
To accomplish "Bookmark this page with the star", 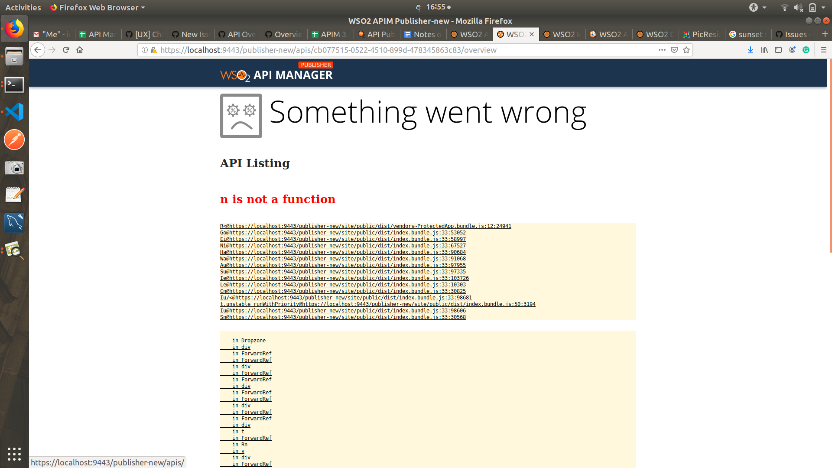I will [686, 50].
